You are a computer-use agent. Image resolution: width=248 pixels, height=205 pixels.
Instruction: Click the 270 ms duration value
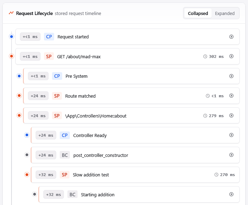coord(227,175)
